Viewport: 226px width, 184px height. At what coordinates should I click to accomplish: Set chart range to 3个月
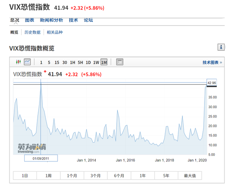[x=96, y=175]
